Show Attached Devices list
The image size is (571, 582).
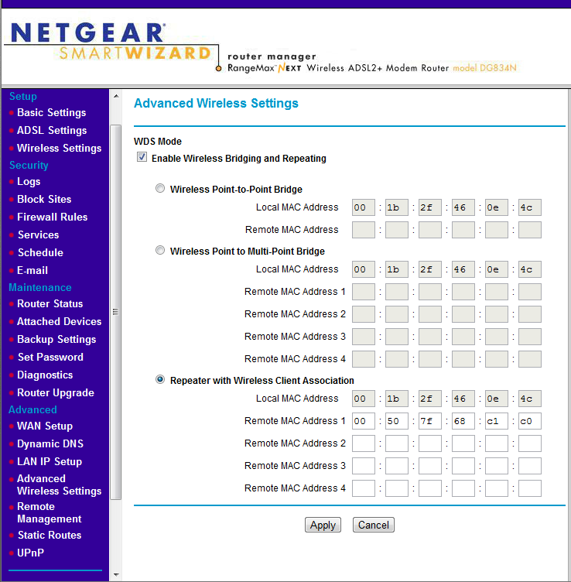[x=59, y=321]
